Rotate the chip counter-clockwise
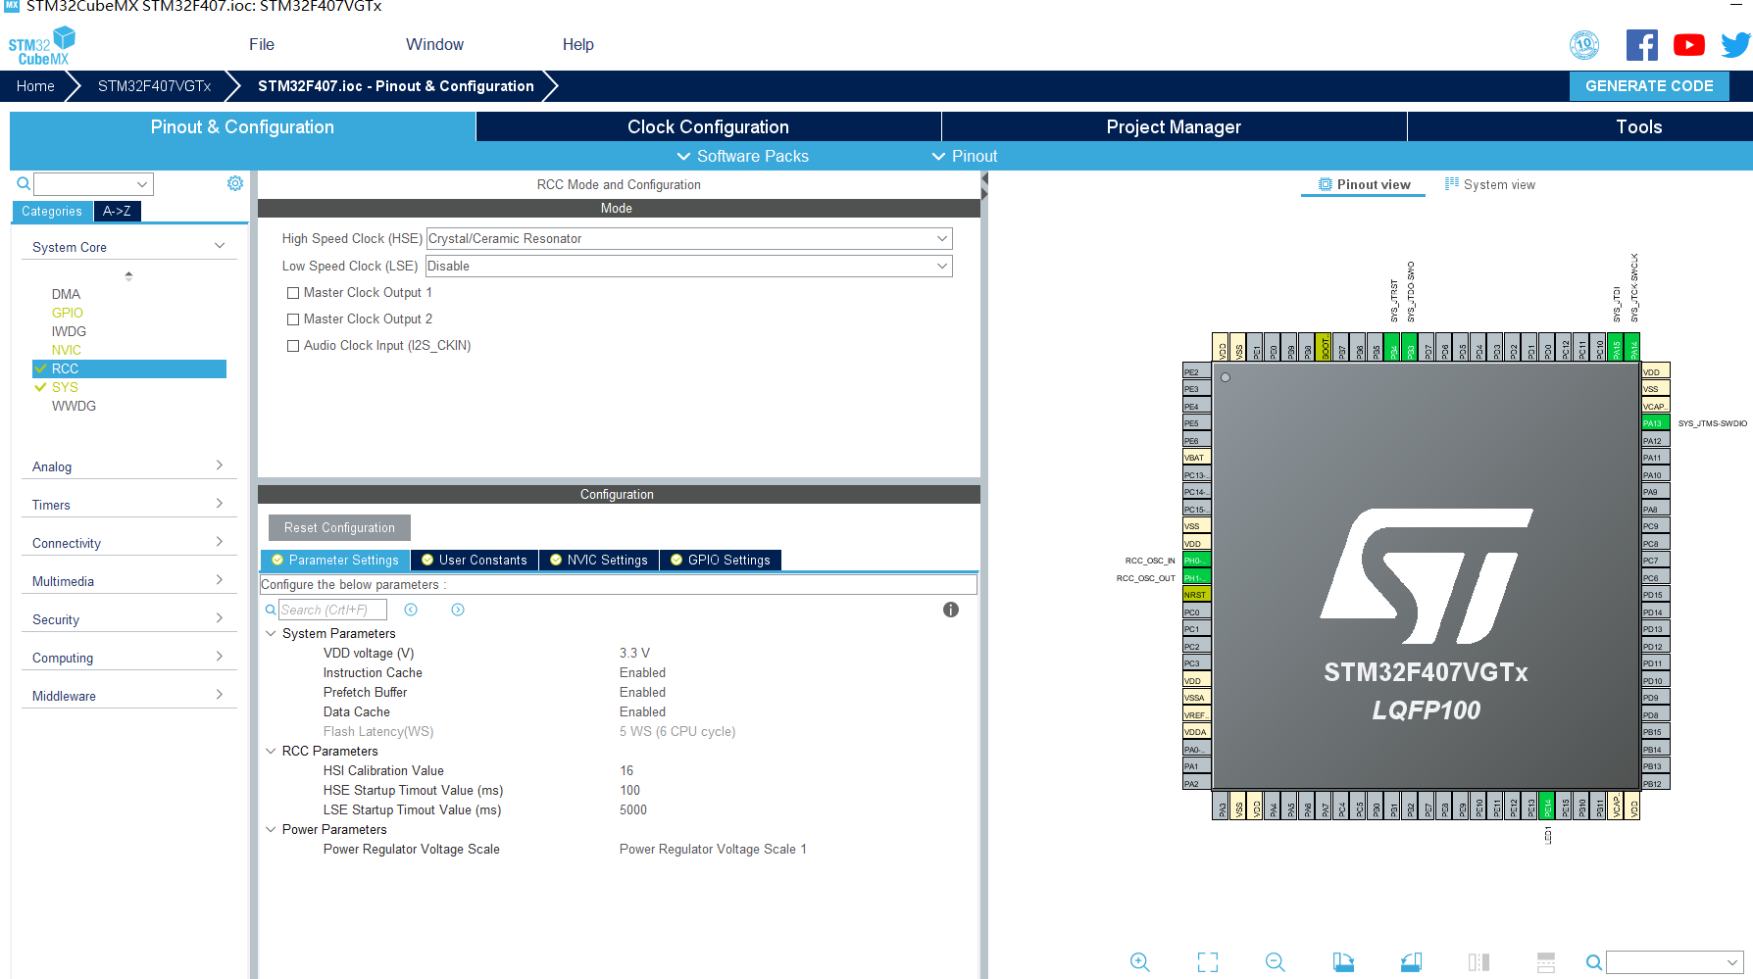This screenshot has height=979, width=1753. click(1412, 961)
